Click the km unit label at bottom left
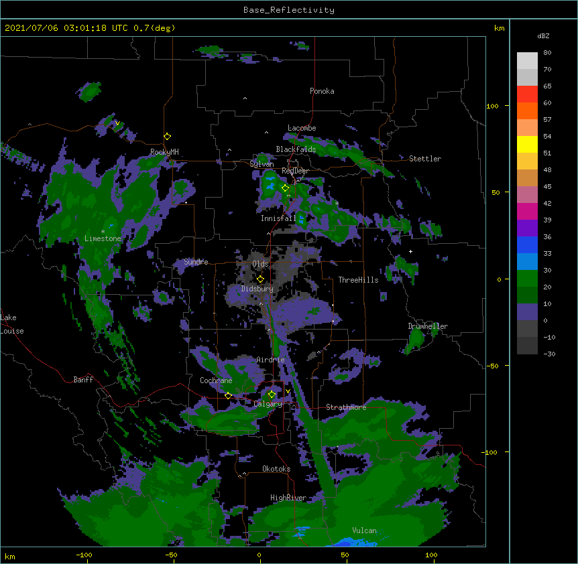The image size is (578, 564). (x=10, y=556)
